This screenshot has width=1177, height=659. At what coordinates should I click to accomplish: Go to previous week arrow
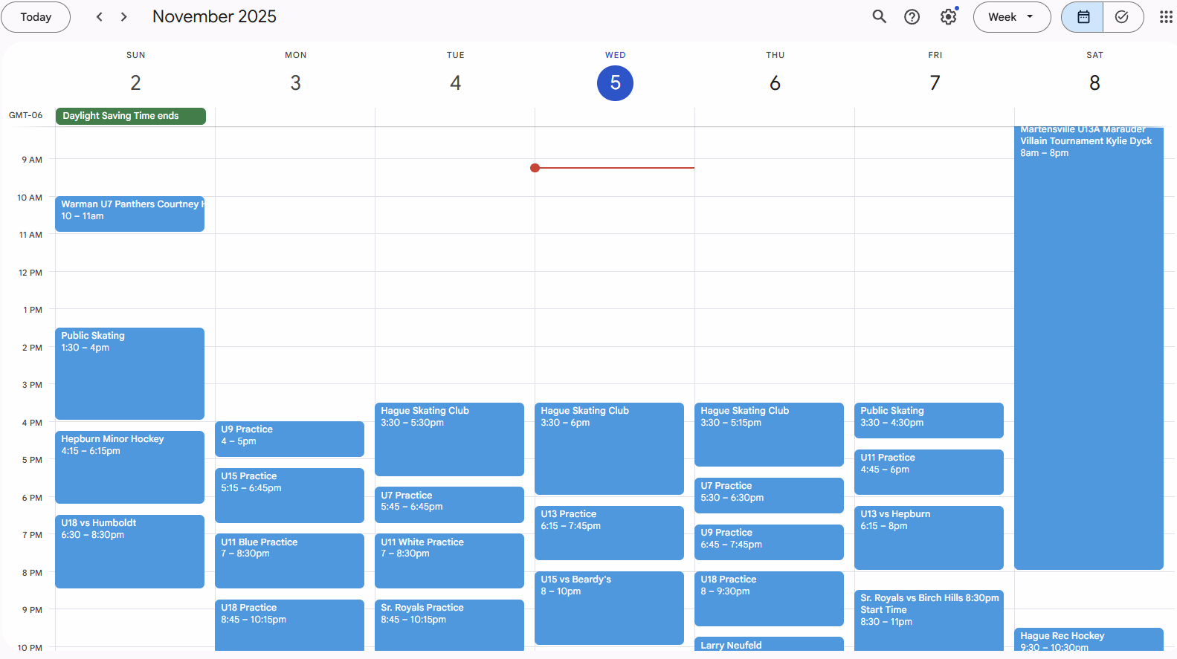point(100,17)
